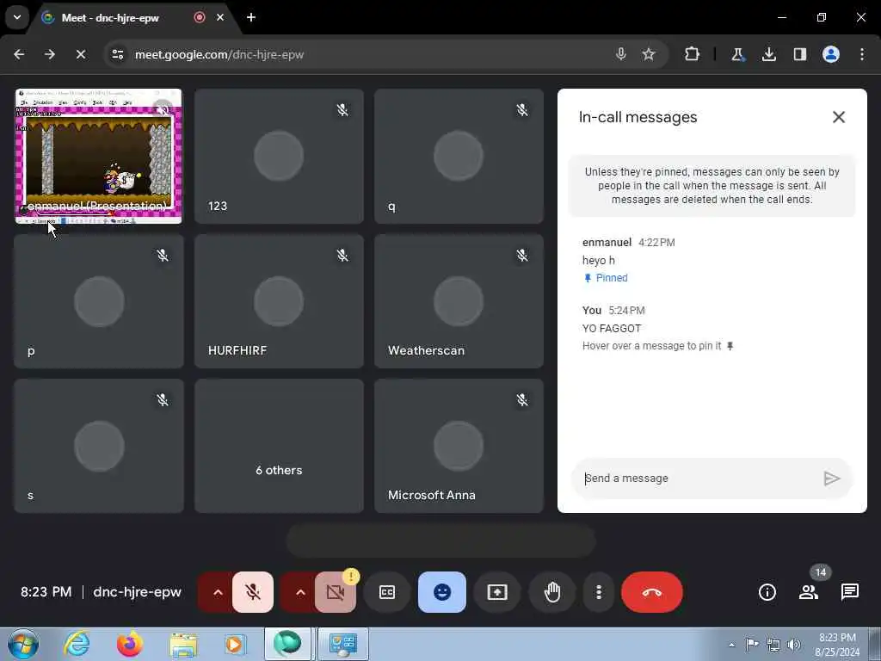
Task: Click the send message arrow icon
Action: [832, 479]
